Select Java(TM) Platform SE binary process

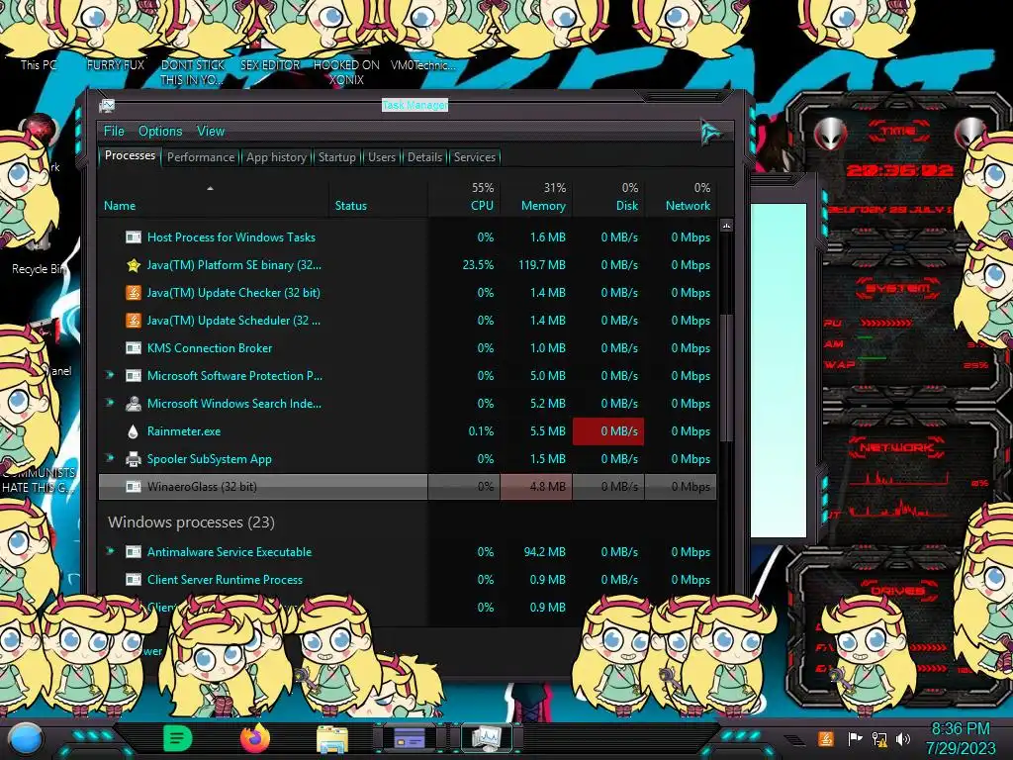tap(407, 265)
